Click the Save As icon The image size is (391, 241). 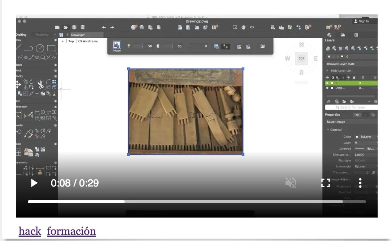click(x=82, y=27)
